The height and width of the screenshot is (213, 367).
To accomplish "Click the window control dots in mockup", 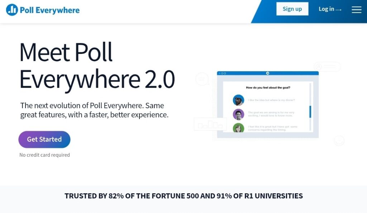I will pyautogui.click(x=222, y=73).
